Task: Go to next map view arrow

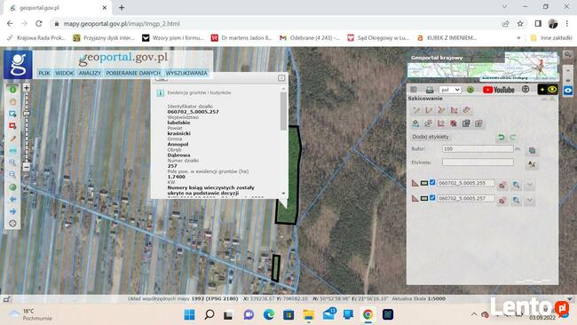Action: [12, 211]
